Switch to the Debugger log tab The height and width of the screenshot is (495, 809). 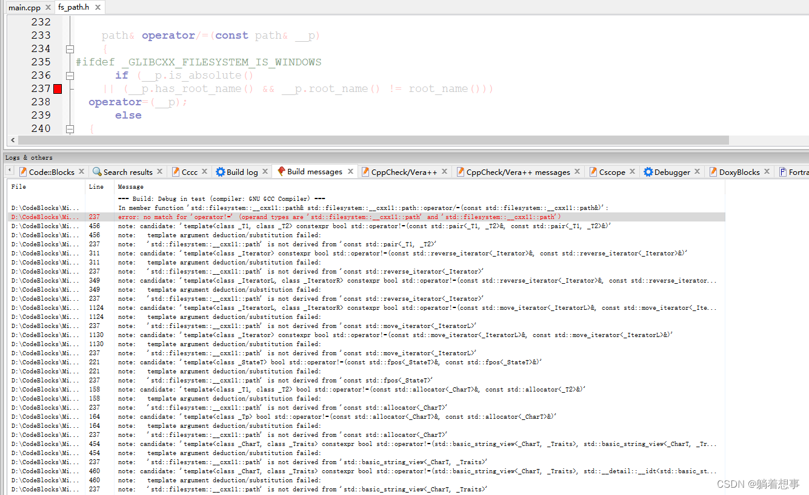pos(672,172)
